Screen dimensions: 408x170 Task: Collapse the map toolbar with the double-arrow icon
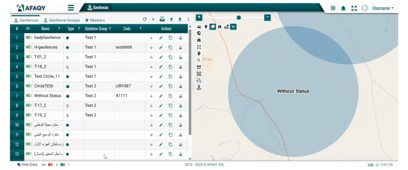tap(233, 27)
